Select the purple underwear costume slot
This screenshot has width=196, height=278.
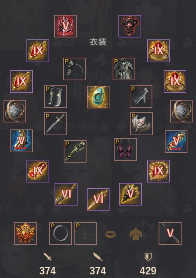[x=125, y=149]
